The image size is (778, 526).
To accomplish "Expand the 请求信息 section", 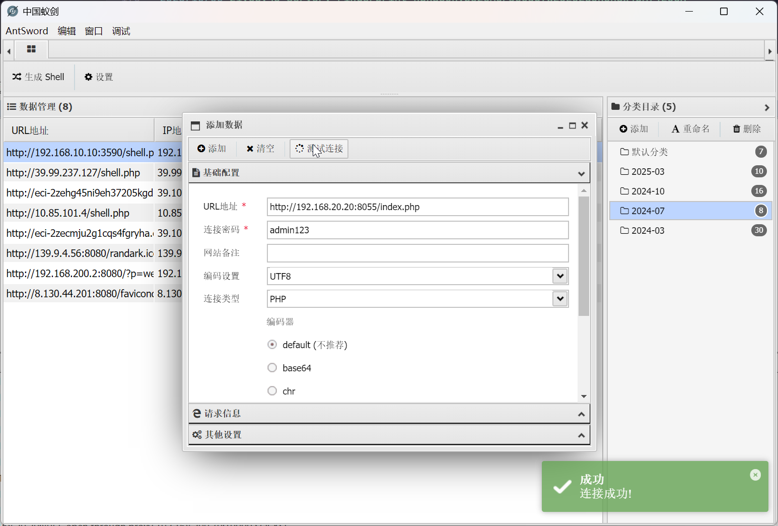I will (x=389, y=414).
